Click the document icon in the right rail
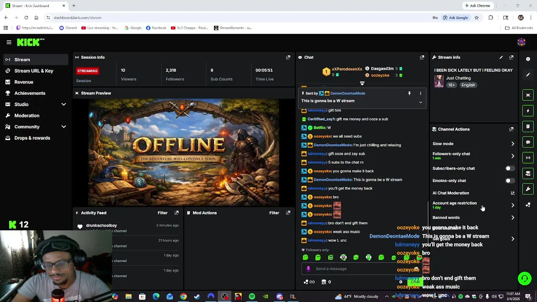The width and height of the screenshot is (537, 302). pyautogui.click(x=528, y=126)
